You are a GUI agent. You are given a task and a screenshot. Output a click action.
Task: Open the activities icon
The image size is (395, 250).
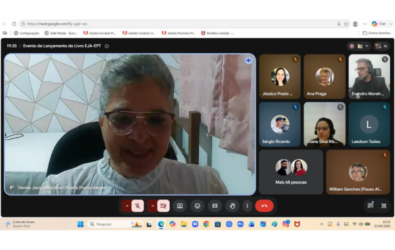point(384,206)
